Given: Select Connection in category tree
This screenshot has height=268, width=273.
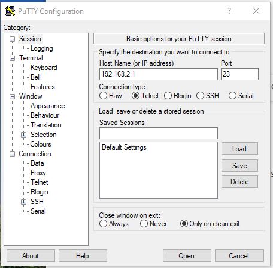Looking at the screenshot, I should click(35, 154).
